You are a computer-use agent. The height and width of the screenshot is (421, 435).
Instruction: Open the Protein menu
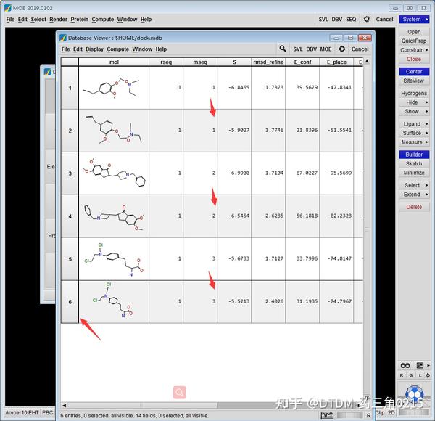click(79, 20)
